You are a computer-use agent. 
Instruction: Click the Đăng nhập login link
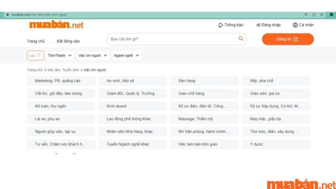[x=268, y=25]
